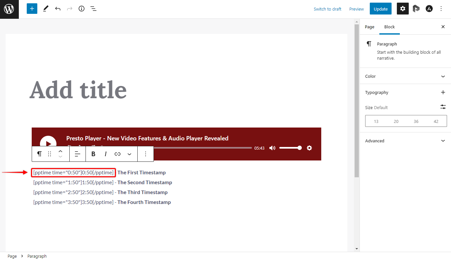The width and height of the screenshot is (451, 259).
Task: Click the Presto Player audio title
Action: (147, 138)
